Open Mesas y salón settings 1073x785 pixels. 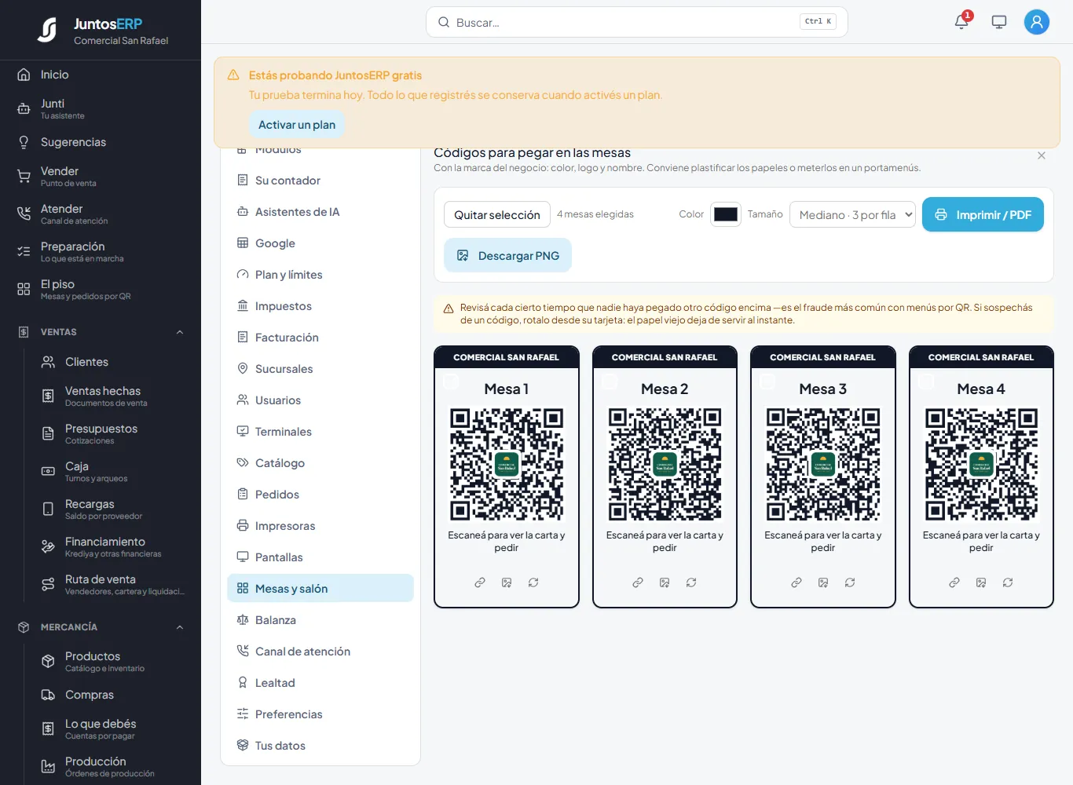click(320, 589)
